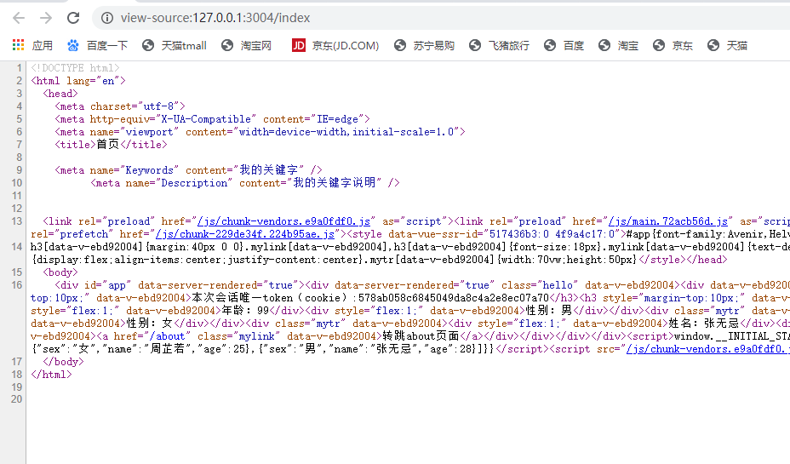Open the 苏宁易购 bookmark
The width and height of the screenshot is (790, 464).
click(424, 45)
